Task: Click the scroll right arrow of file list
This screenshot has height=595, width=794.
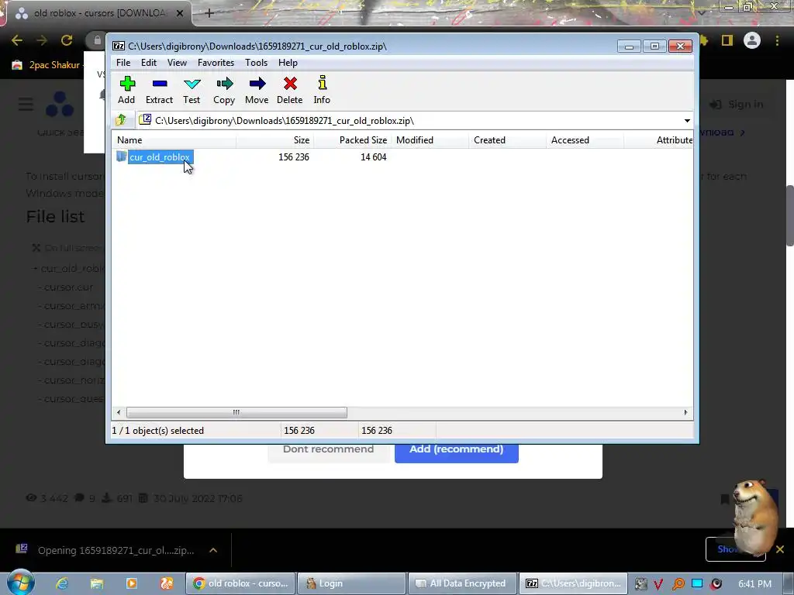Action: [685, 412]
